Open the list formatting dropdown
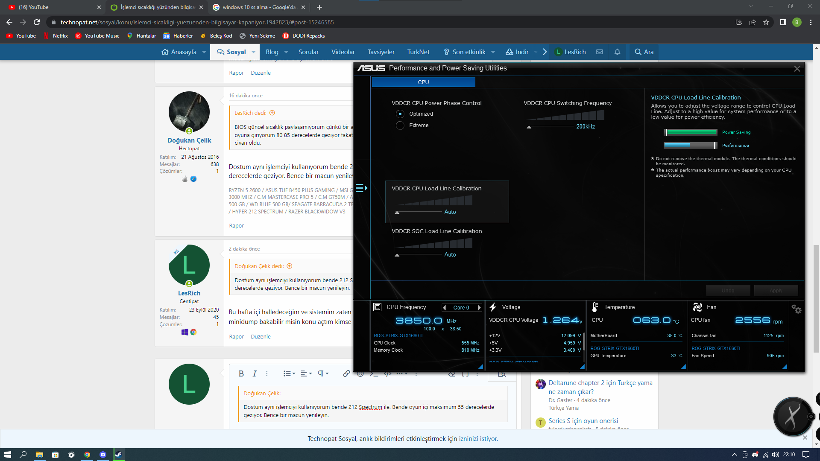 [289, 373]
